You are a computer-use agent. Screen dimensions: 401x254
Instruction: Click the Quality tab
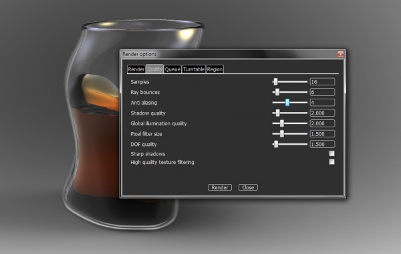(x=155, y=69)
